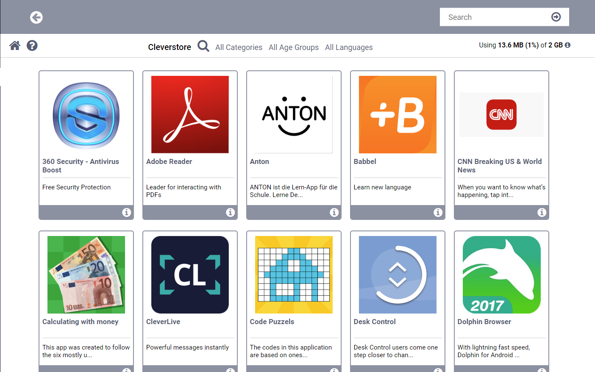Open the help question mark icon
The height and width of the screenshot is (372, 595).
coord(32,45)
